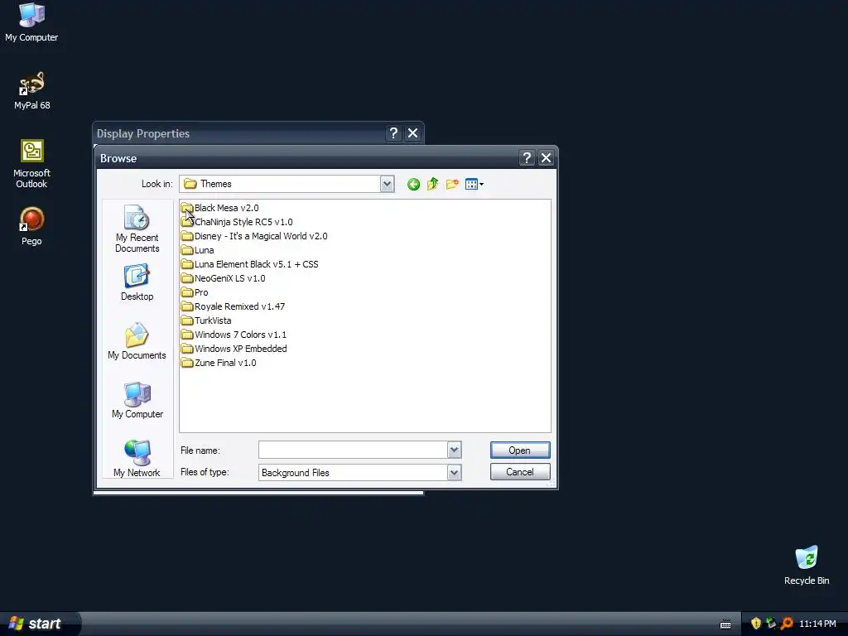Open My Recent Documents in places bar
Viewport: 848px width, 636px height.
tap(137, 229)
